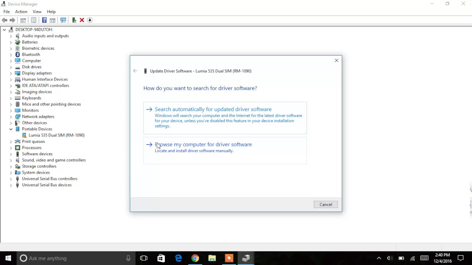Screen dimensions: 472x265
Task: Click the volume speaker tray icon
Action: point(390,258)
